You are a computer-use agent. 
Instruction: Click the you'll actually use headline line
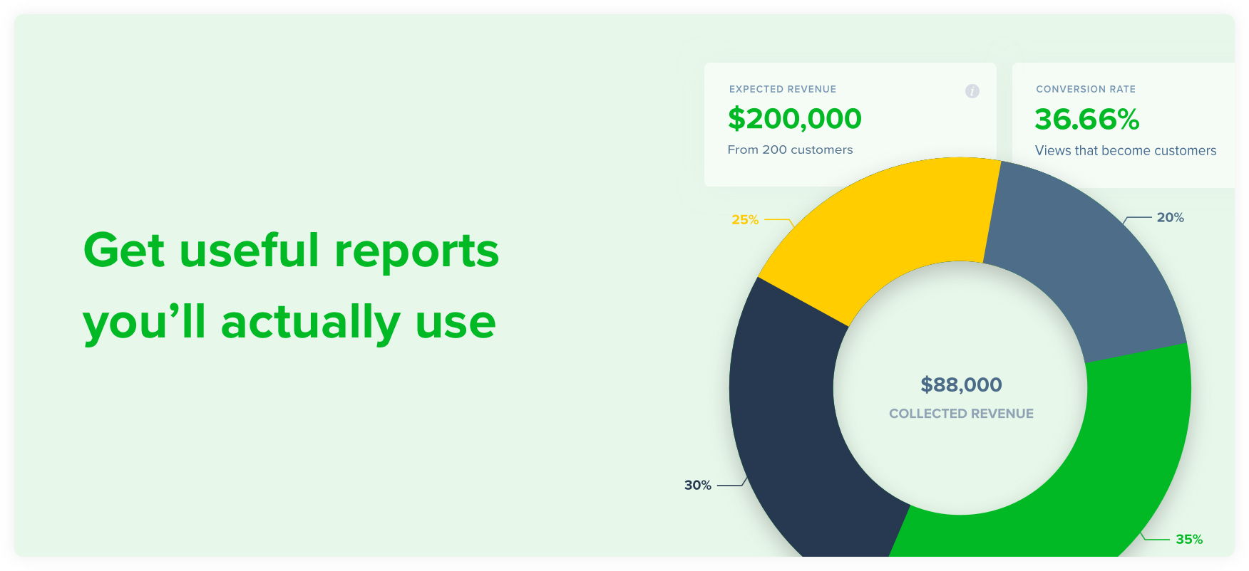[289, 322]
